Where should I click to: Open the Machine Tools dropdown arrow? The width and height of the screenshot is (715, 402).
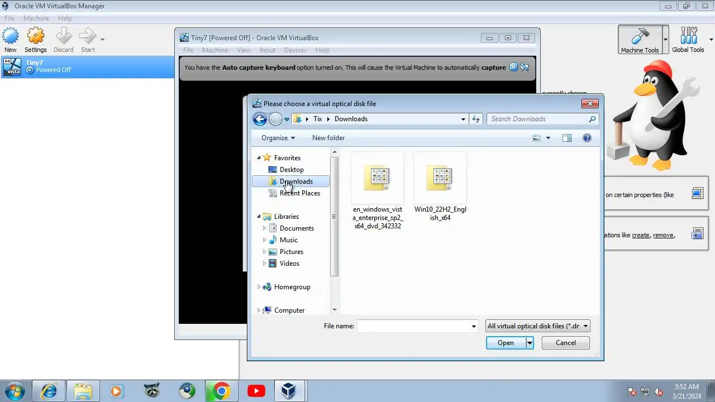[x=665, y=40]
